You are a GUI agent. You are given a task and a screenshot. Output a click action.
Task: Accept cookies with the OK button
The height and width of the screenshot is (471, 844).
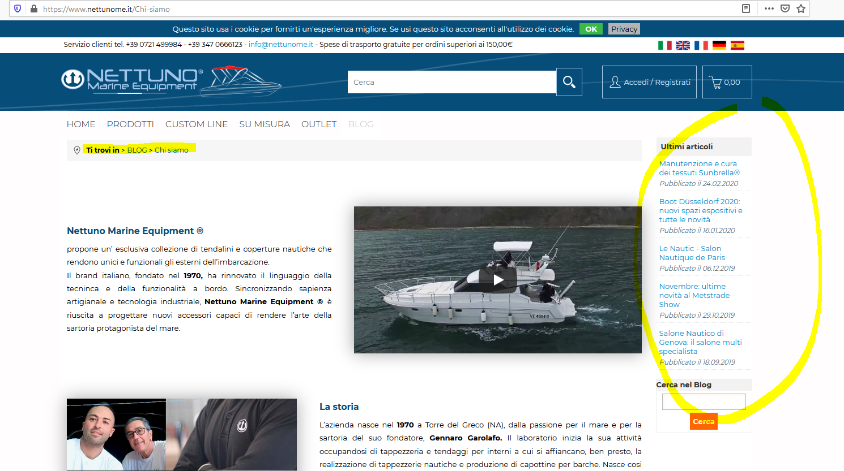click(591, 29)
